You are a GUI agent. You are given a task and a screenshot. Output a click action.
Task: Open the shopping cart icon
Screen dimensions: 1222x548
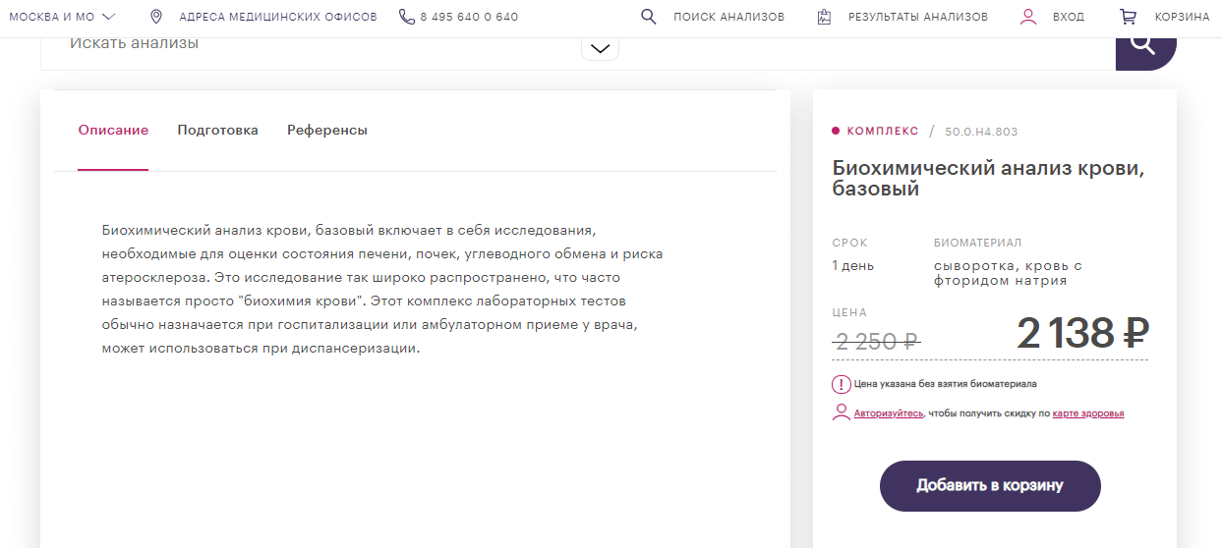[x=1128, y=17]
